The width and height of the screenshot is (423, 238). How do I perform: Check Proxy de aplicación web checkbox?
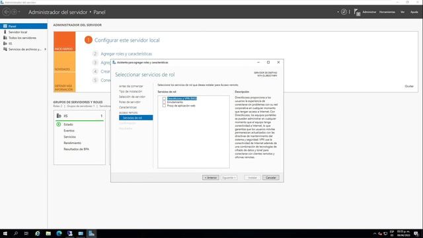click(164, 106)
